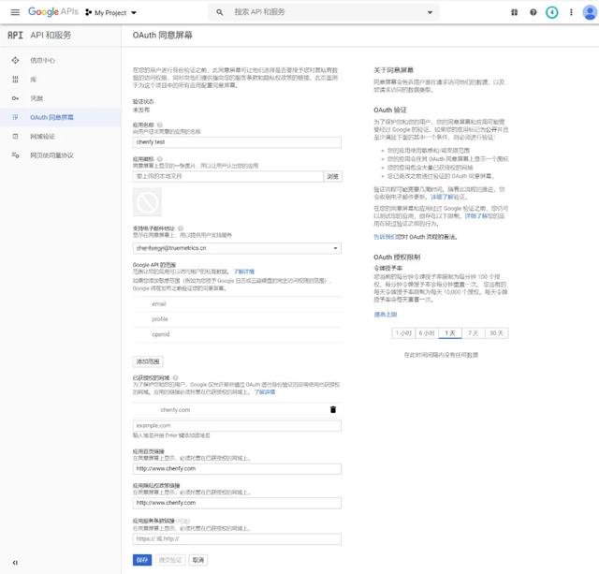Edit the application homepage link field
Viewport: 599px width, 574px height.
pos(237,469)
